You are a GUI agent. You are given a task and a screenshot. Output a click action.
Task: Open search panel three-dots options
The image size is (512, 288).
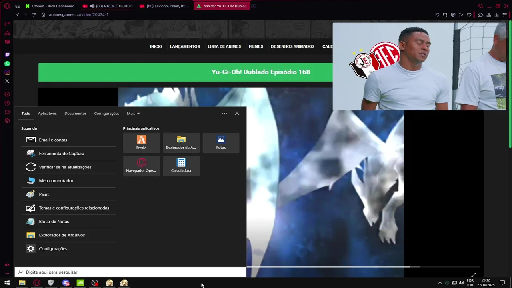[x=224, y=114]
